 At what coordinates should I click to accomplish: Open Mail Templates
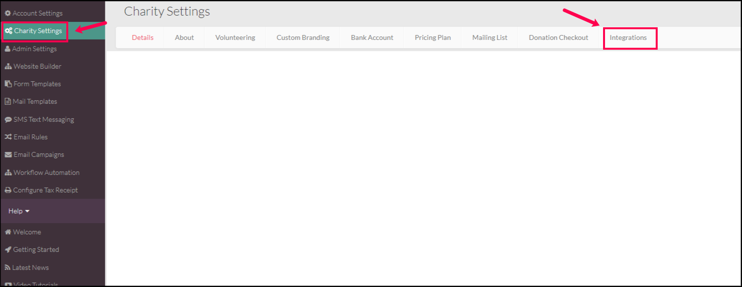35,101
